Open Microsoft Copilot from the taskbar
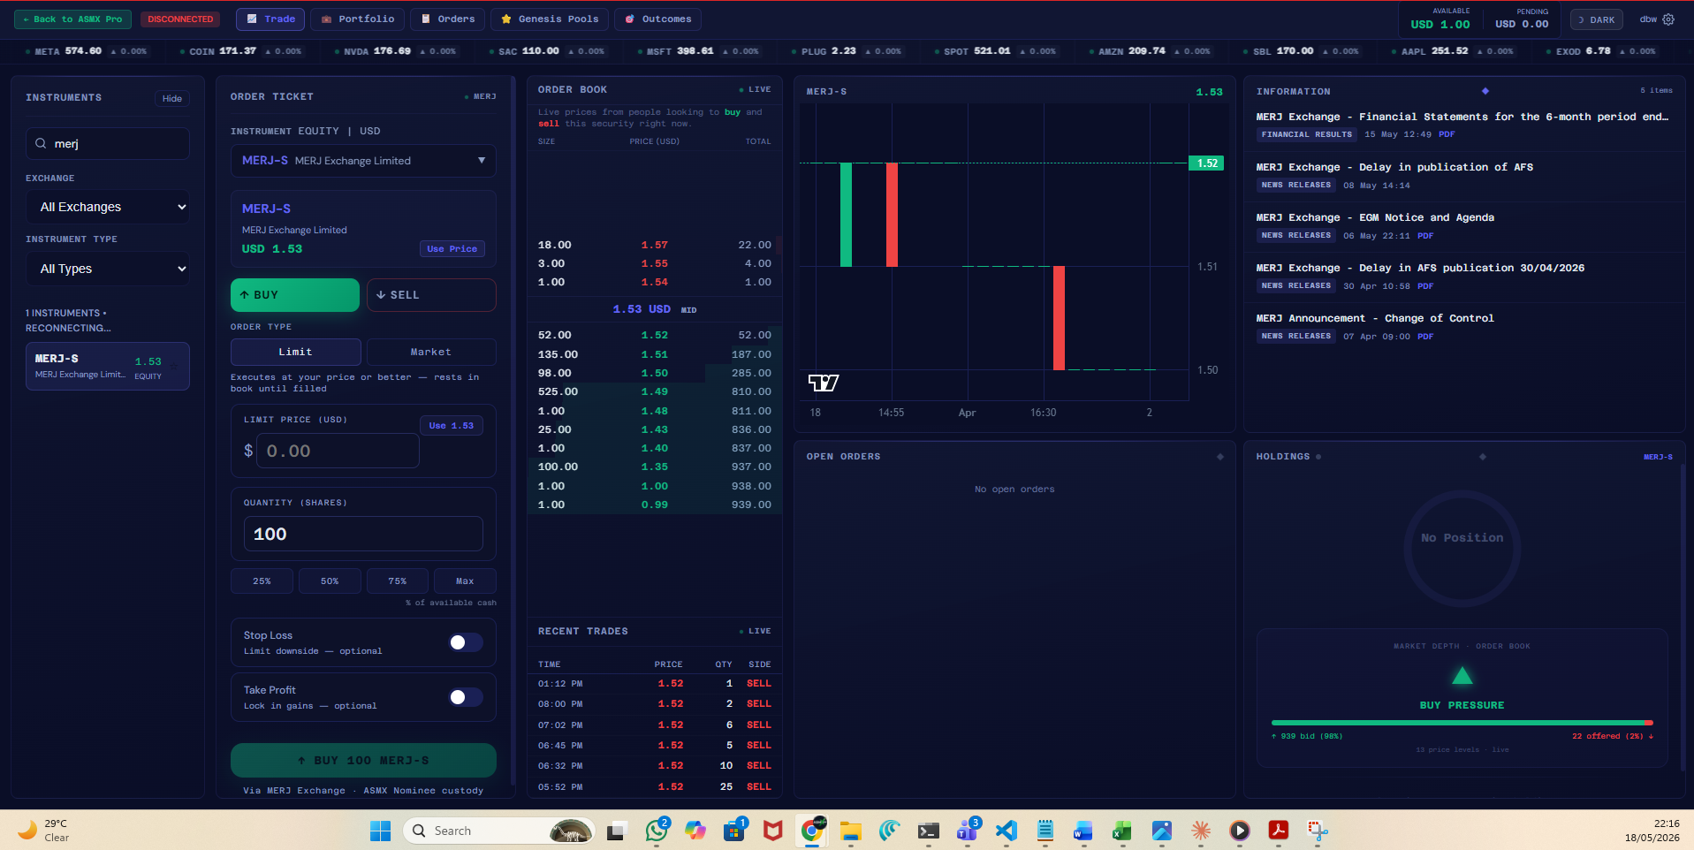1694x850 pixels. (x=695, y=831)
